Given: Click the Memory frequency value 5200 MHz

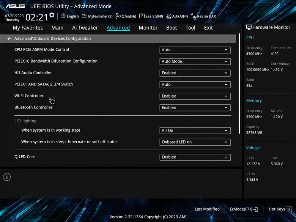Looking at the screenshot, I should [x=254, y=117].
